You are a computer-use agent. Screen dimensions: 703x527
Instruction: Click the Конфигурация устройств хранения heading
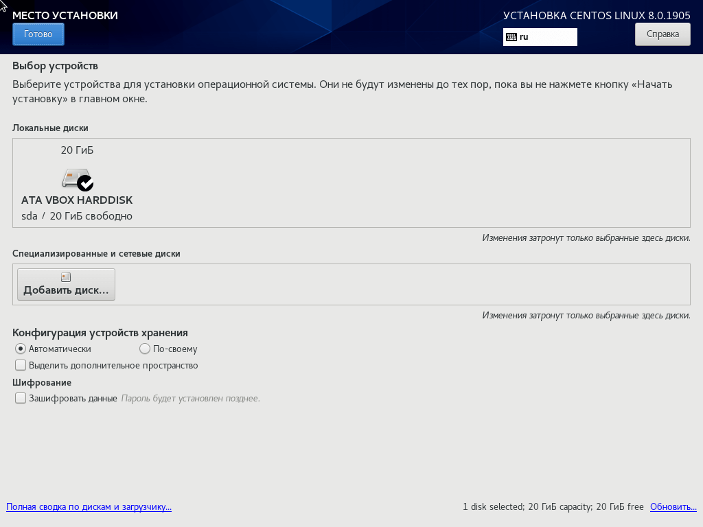[x=100, y=333]
